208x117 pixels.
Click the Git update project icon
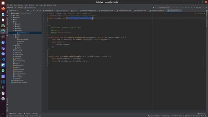point(188,8)
